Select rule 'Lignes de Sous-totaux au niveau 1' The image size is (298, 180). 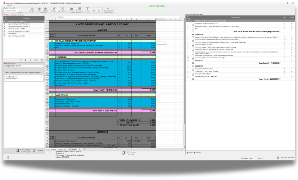coord(24,31)
